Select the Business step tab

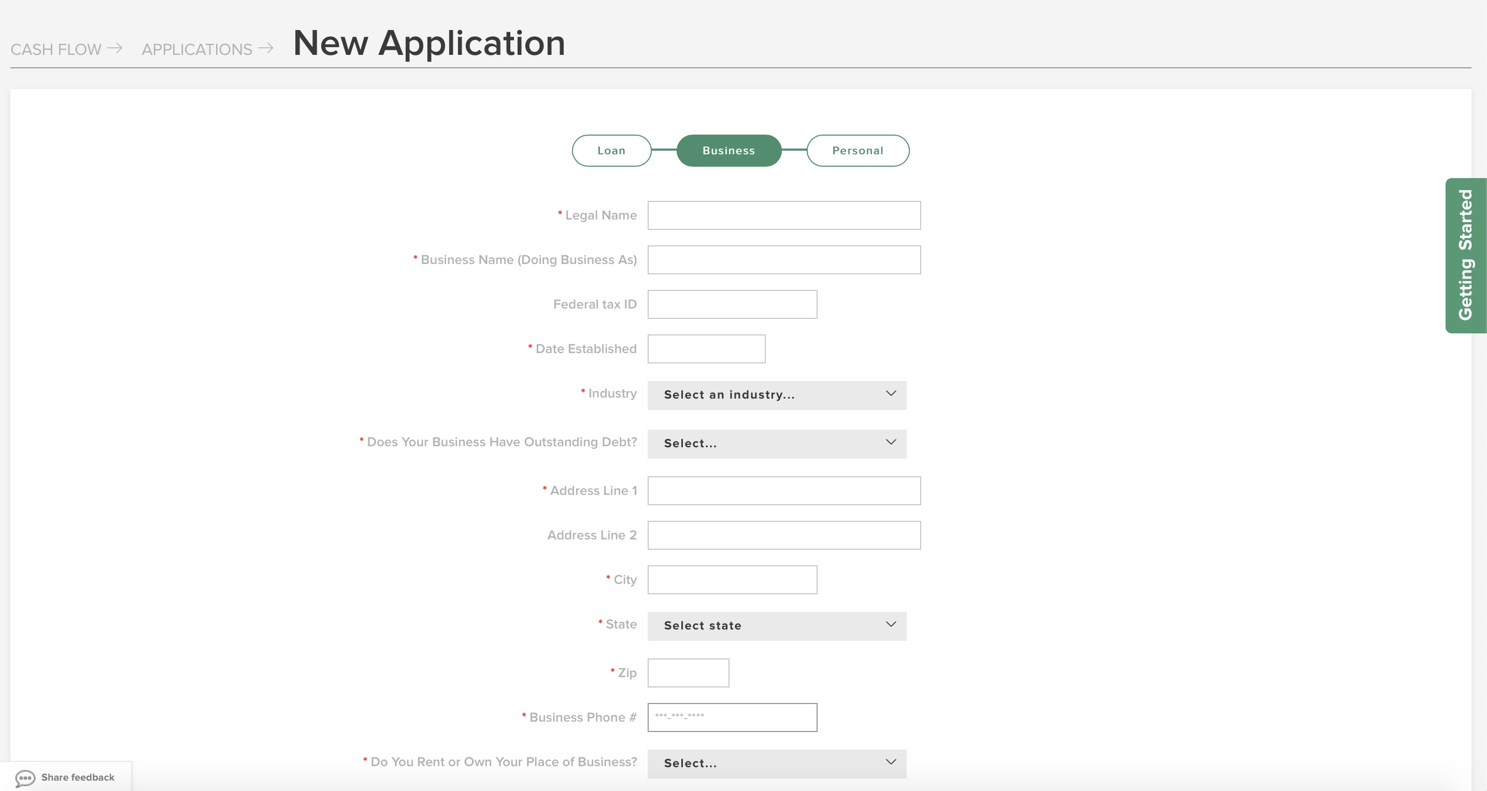(728, 151)
